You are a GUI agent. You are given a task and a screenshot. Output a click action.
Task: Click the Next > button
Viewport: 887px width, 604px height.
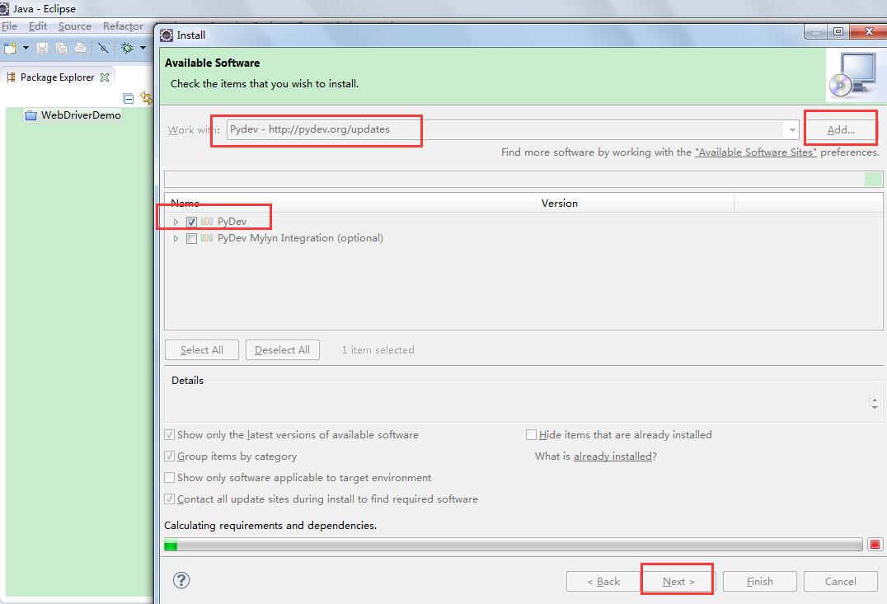(678, 582)
